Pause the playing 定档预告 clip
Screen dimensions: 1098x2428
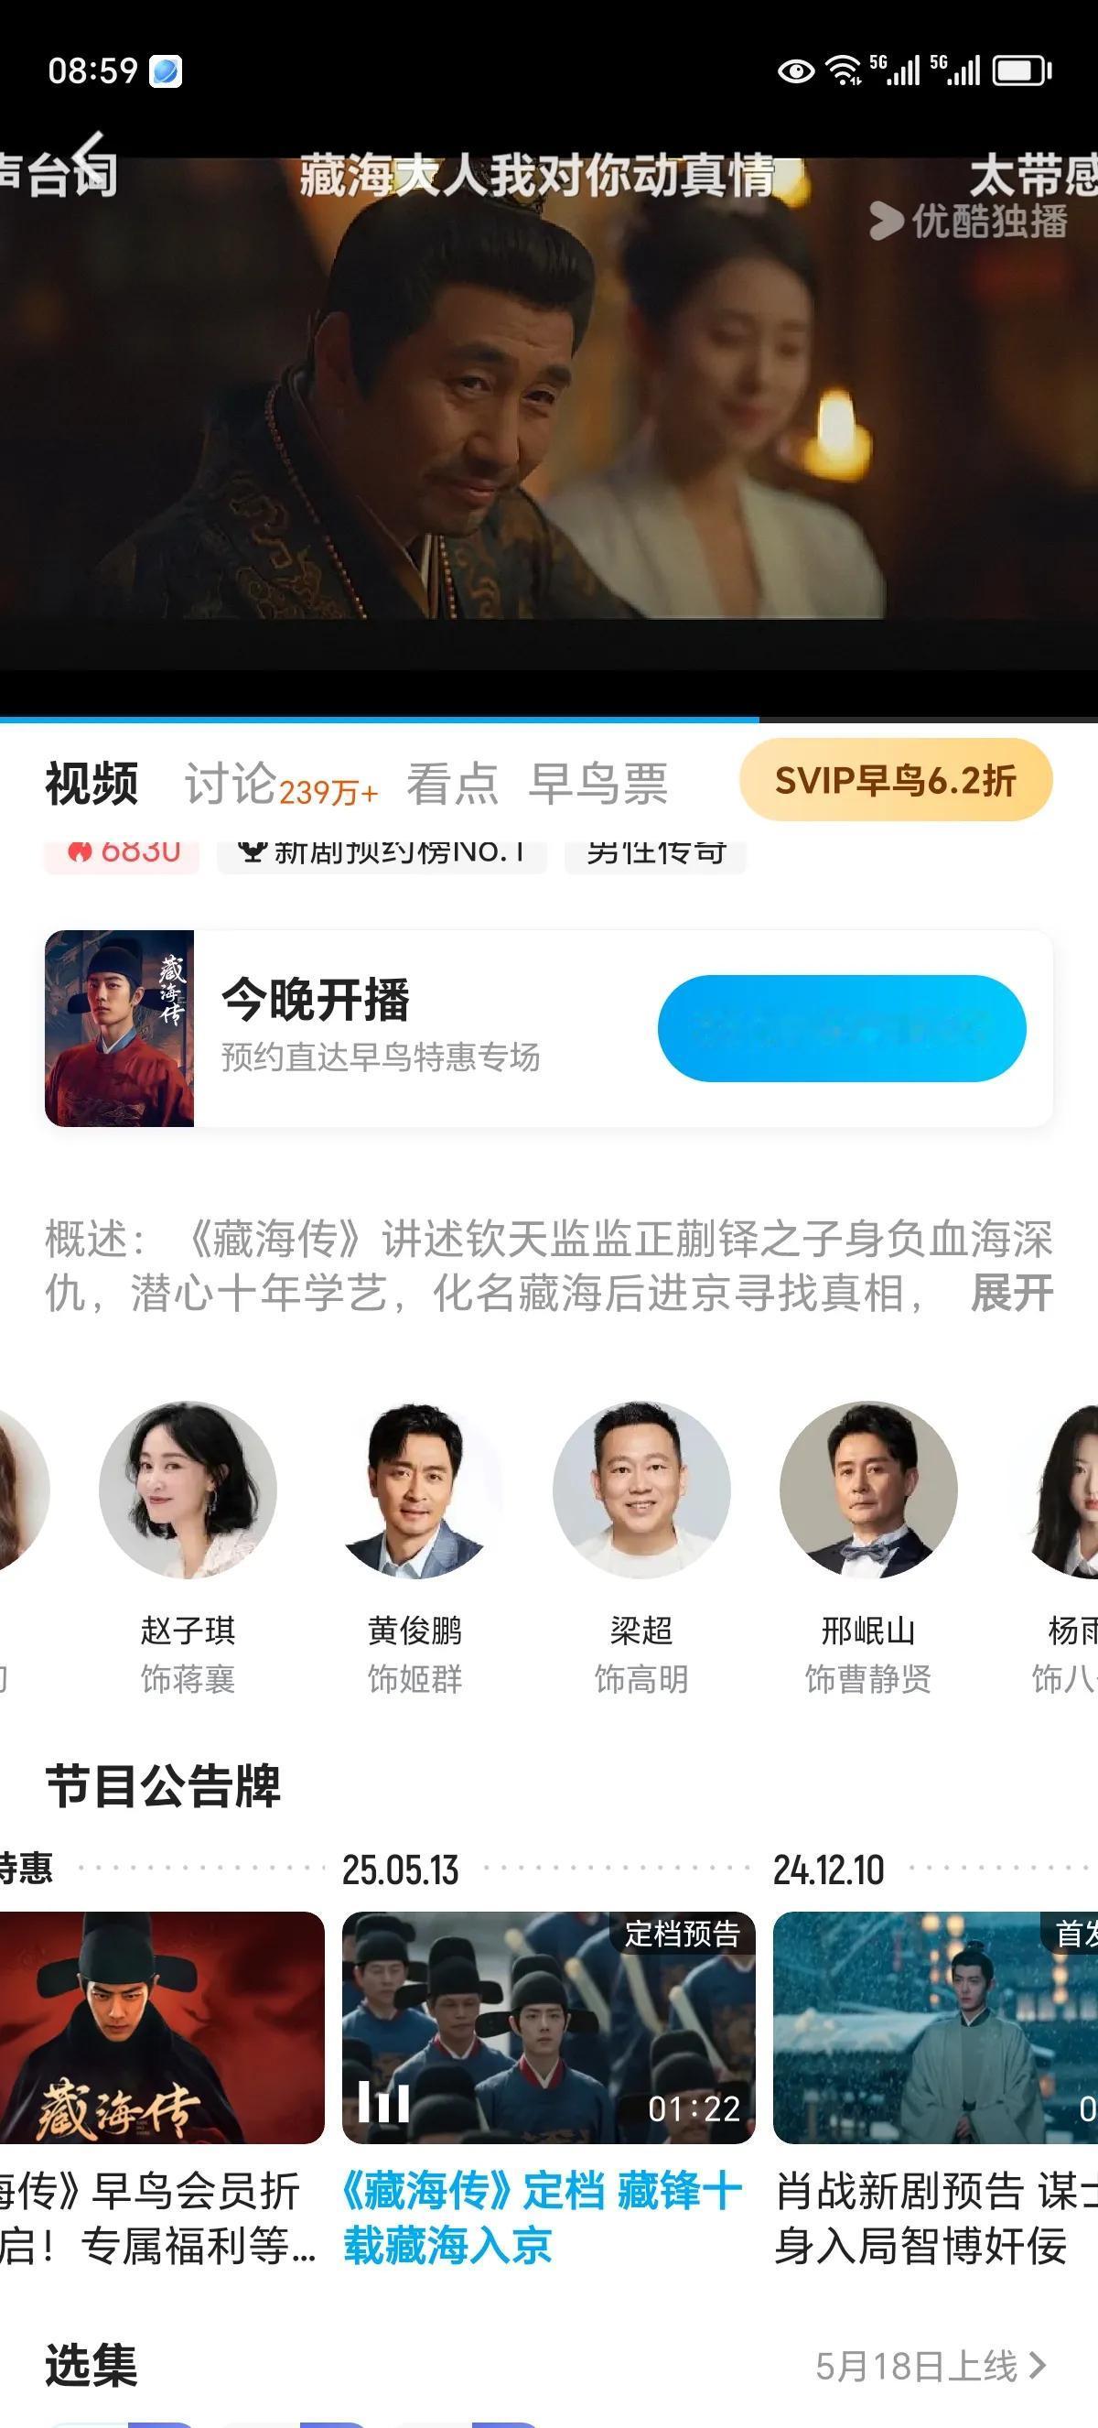[383, 2102]
